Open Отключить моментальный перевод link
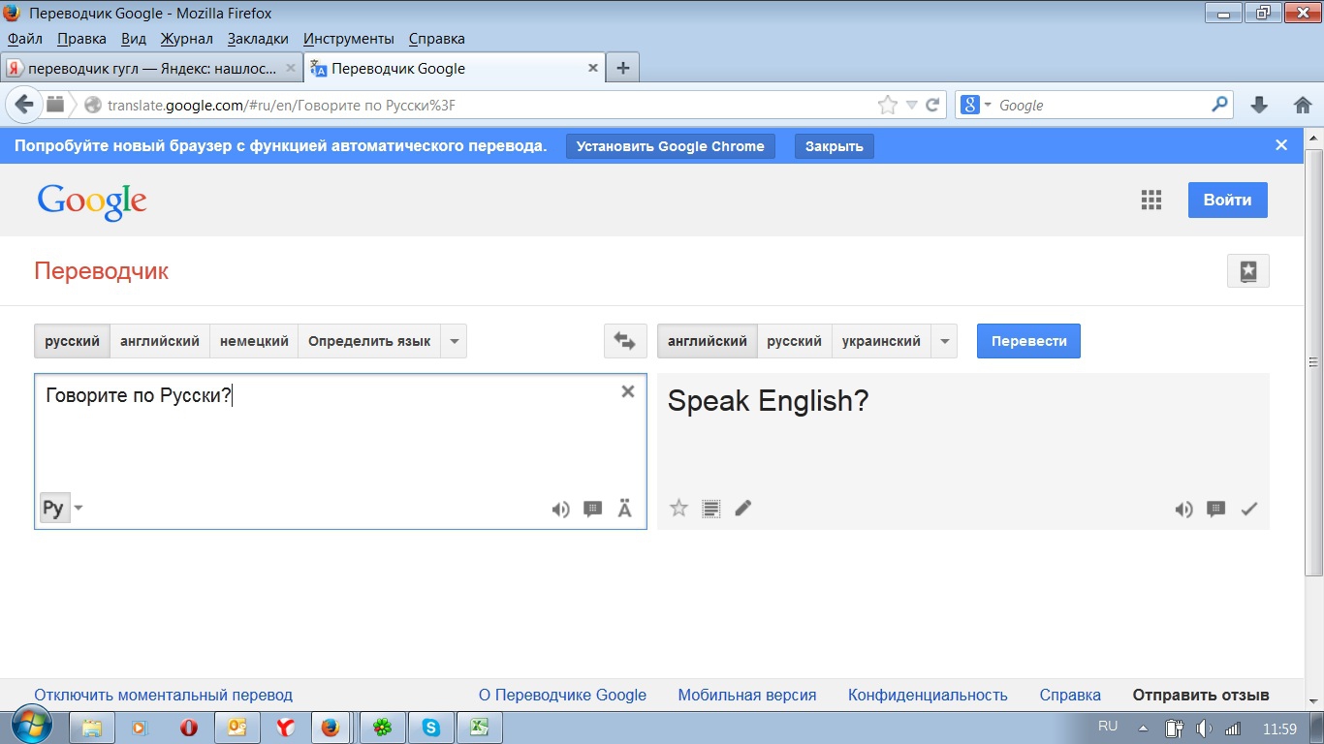Viewport: 1324px width, 744px height. point(163,695)
